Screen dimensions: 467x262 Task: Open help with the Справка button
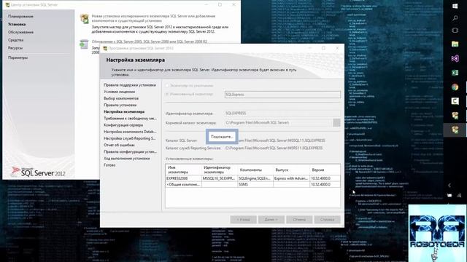pos(327,220)
